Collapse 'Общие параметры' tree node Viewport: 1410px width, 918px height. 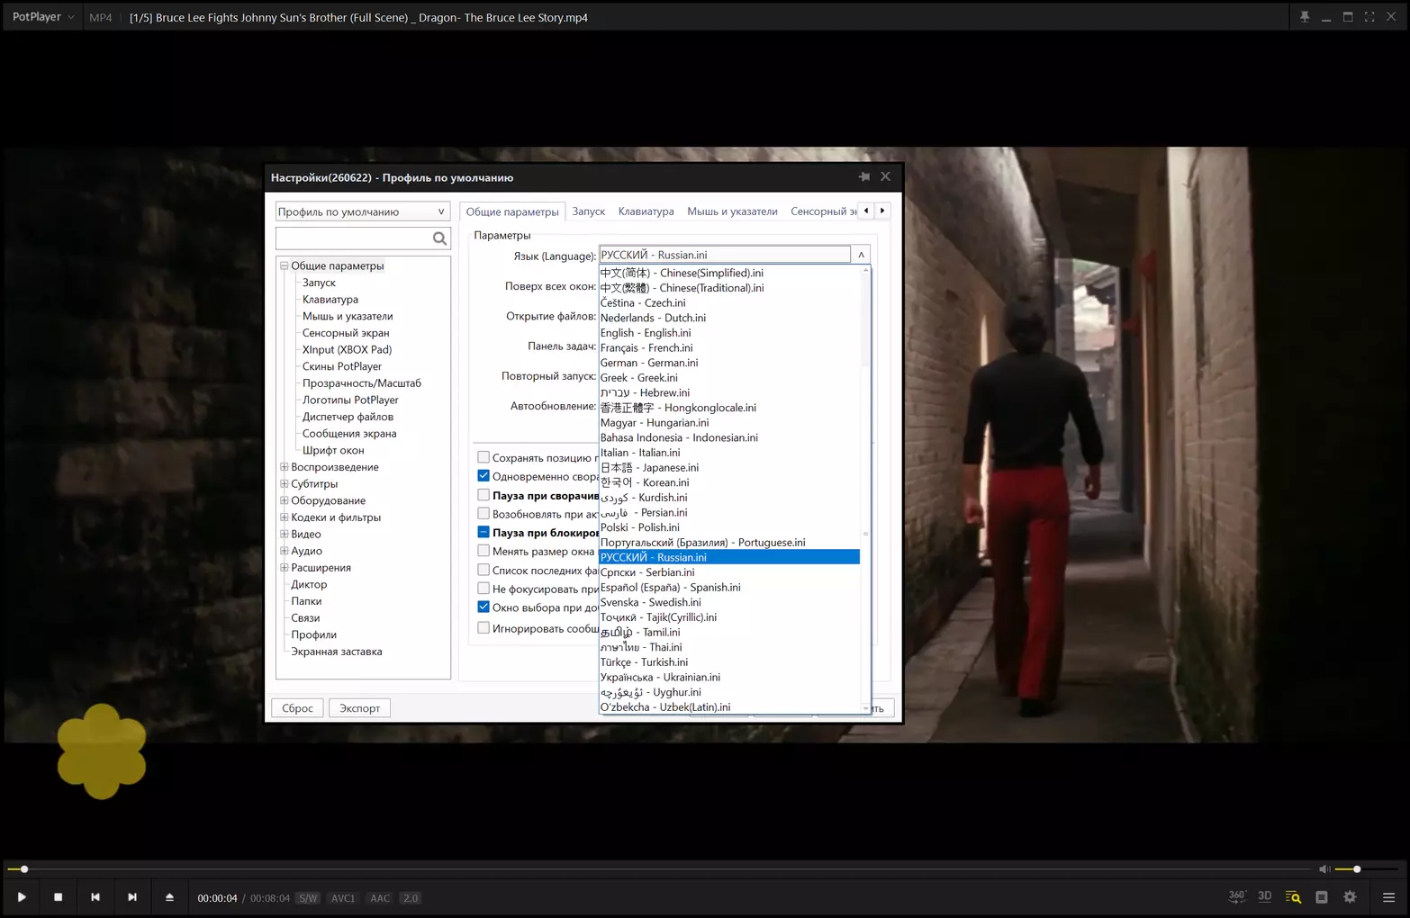(x=285, y=265)
